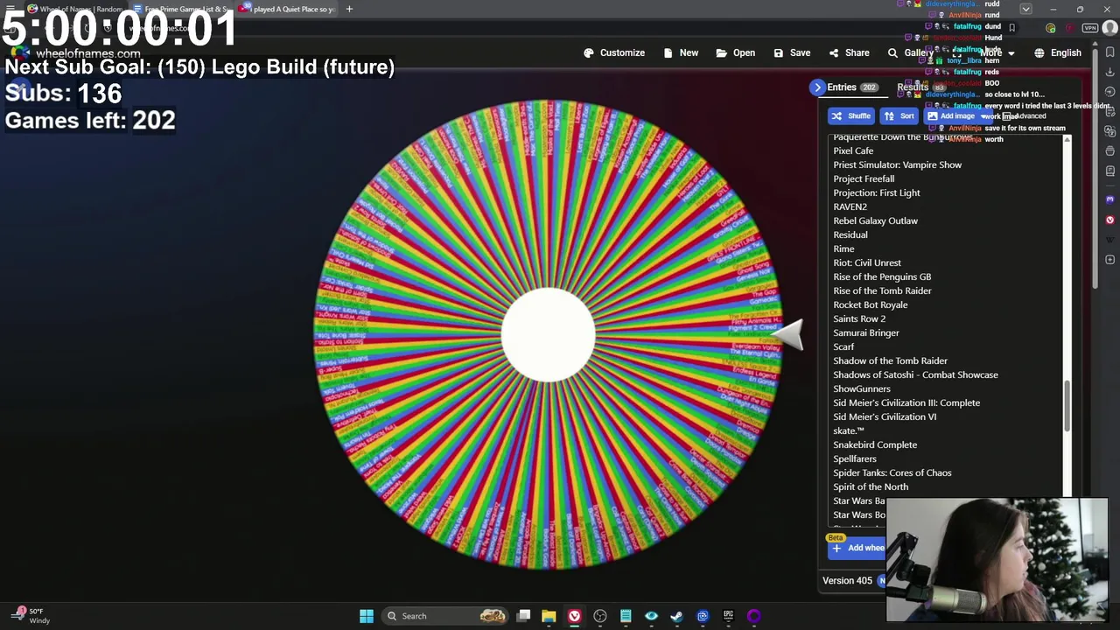Select 'Riot: Civil Unrest' entry
The image size is (1120, 630).
tap(866, 262)
